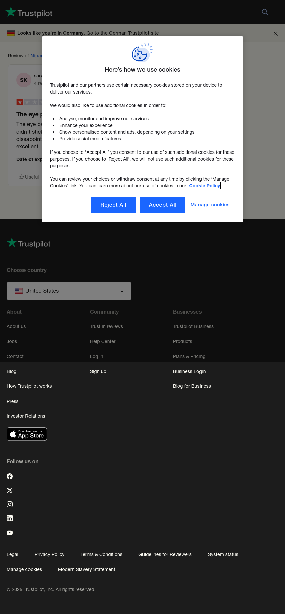This screenshot has width=285, height=614.
Task: Open the Blog footer link
Action: pyautogui.click(x=11, y=371)
